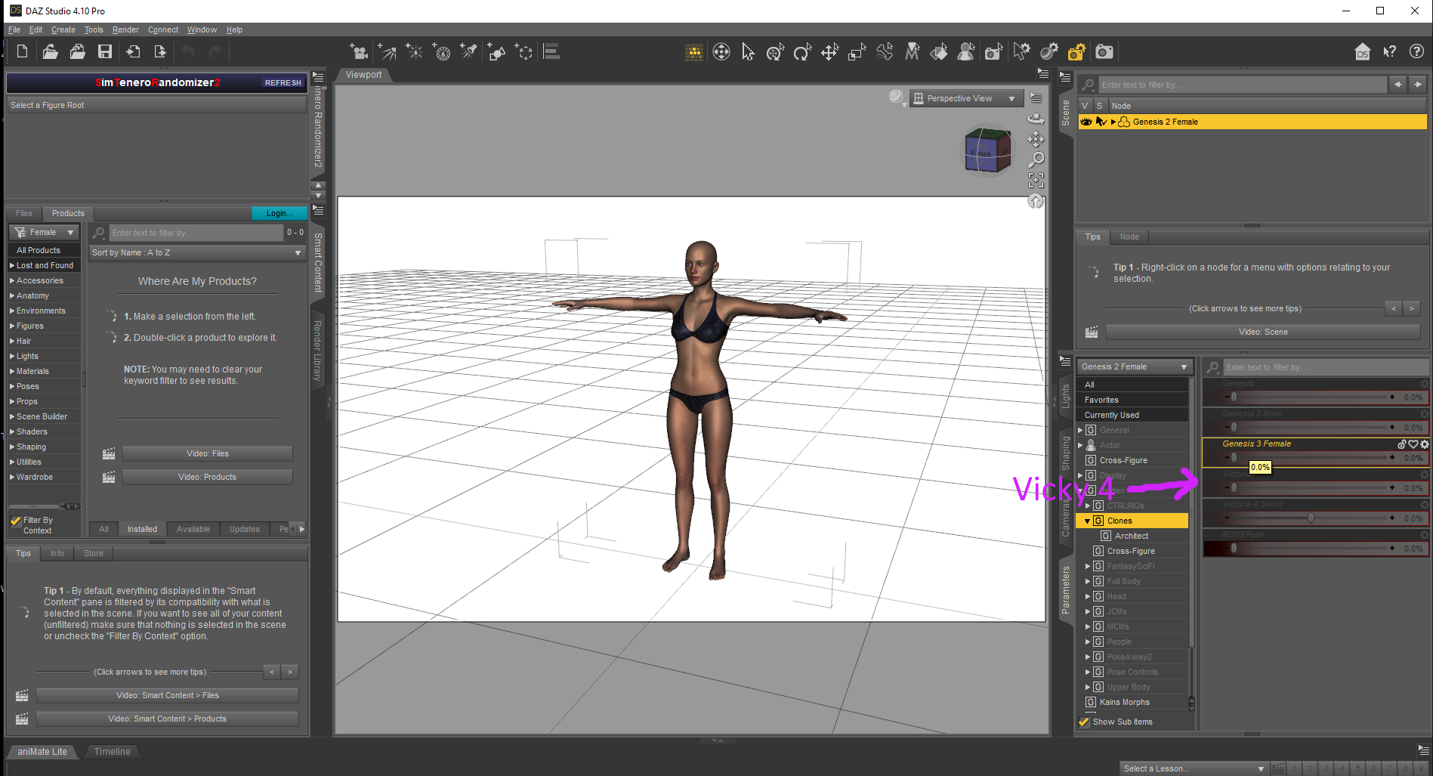
Task: Toggle selectable arrow for Genesis 2 Female
Action: pos(1101,122)
